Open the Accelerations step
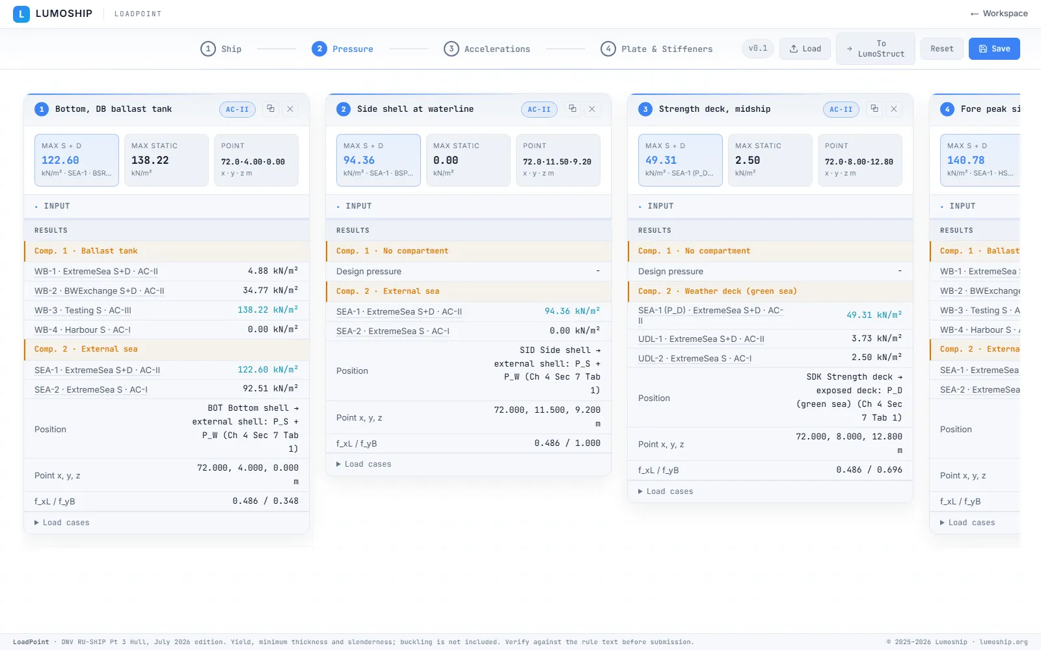The image size is (1041, 650). pyautogui.click(x=487, y=49)
